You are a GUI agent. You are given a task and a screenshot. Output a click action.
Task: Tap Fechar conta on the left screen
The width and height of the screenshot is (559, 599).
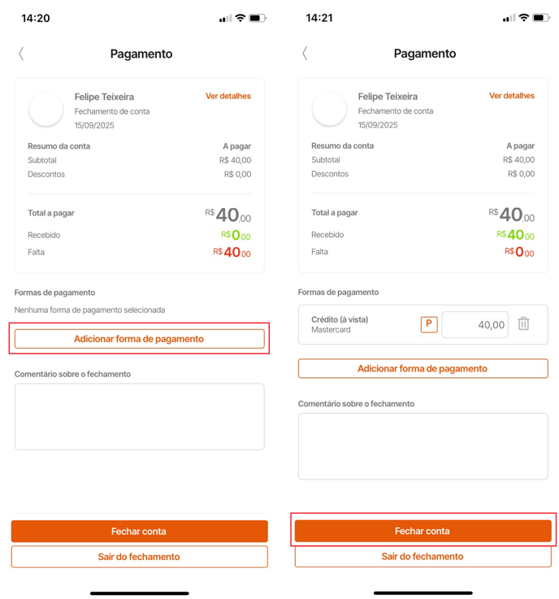coord(140,531)
